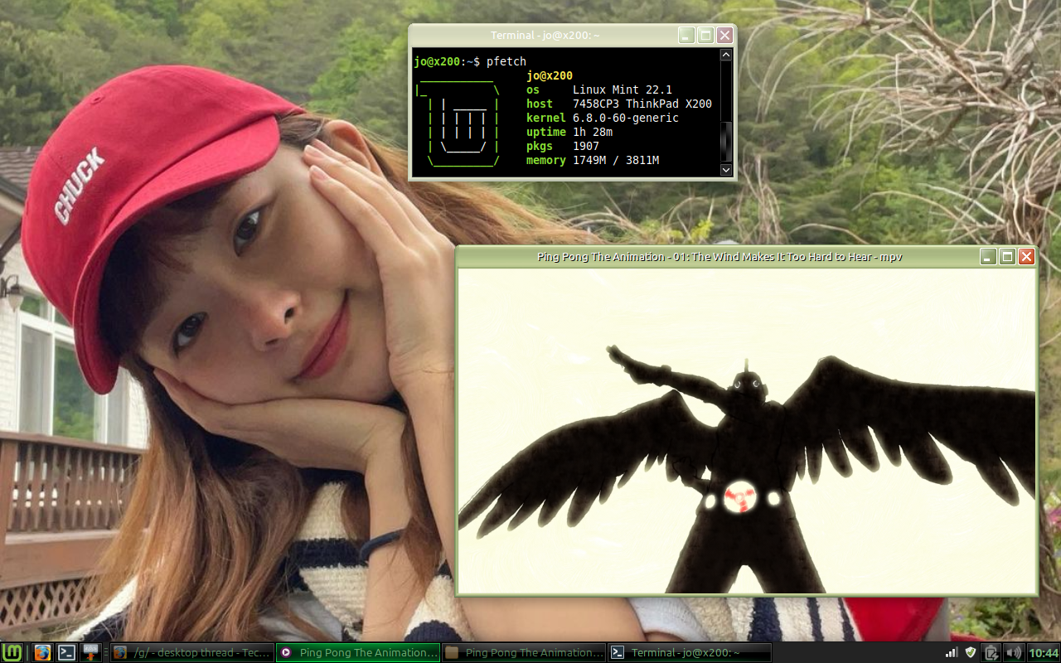Check the battery power tray icon

(991, 653)
